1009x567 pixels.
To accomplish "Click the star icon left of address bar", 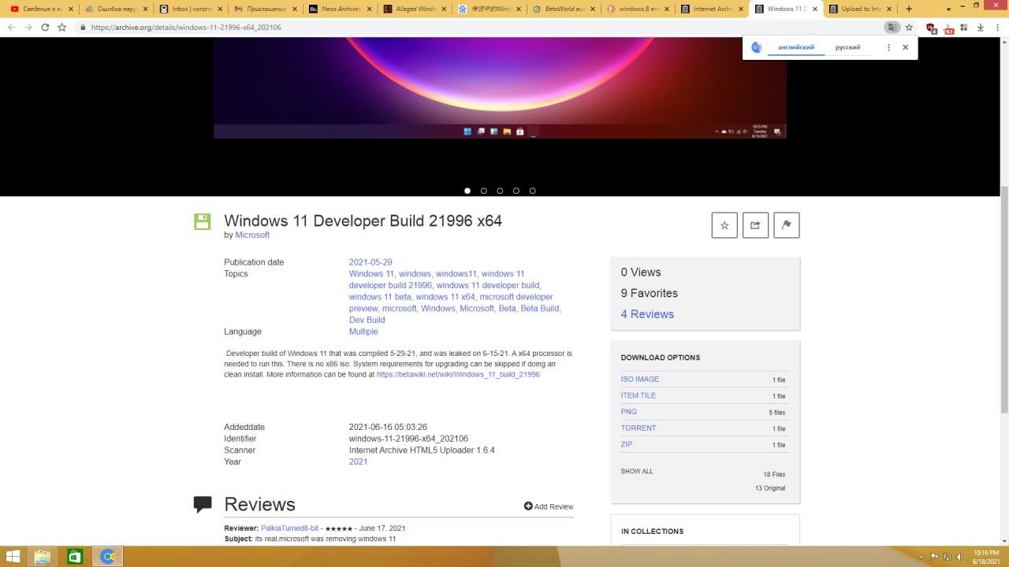I will [62, 27].
